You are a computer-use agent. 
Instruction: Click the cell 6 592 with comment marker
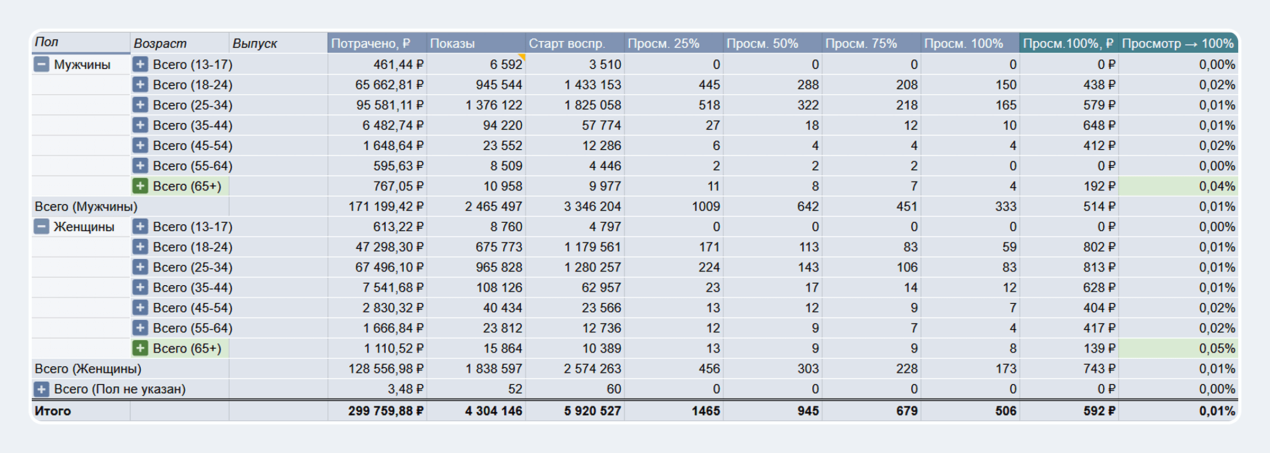point(476,65)
